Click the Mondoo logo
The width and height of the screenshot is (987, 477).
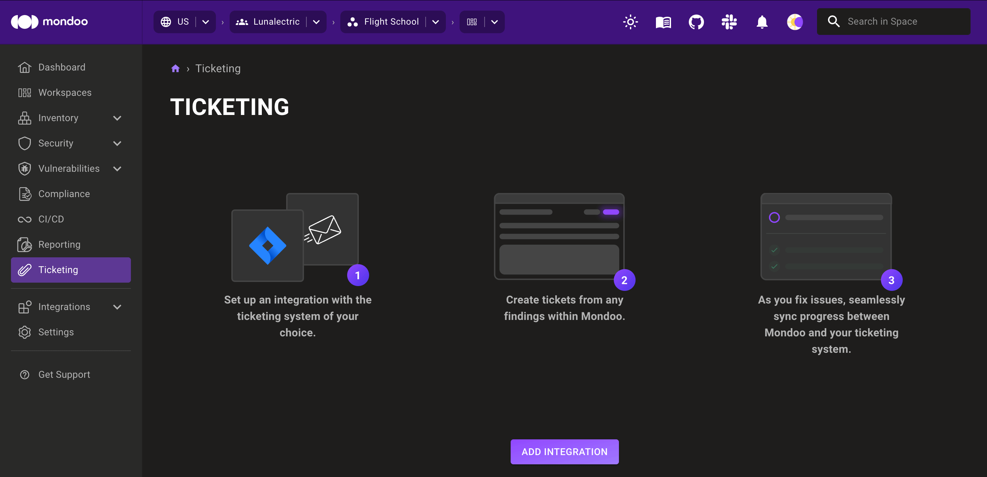coord(50,22)
